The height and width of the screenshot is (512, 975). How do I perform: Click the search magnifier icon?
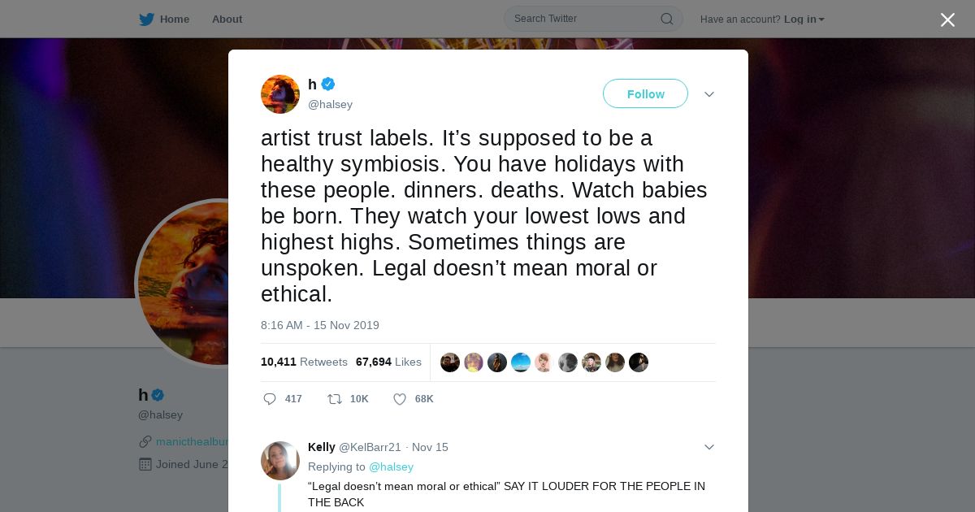pyautogui.click(x=666, y=19)
